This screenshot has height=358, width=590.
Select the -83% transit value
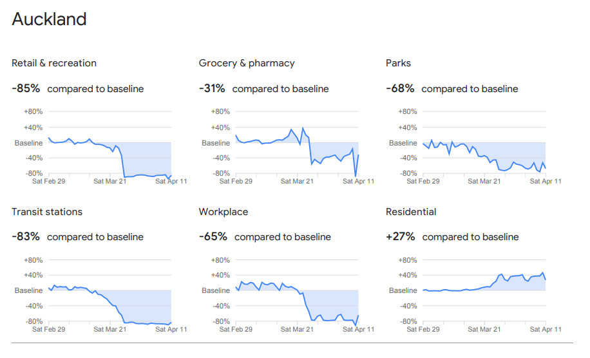pos(26,237)
